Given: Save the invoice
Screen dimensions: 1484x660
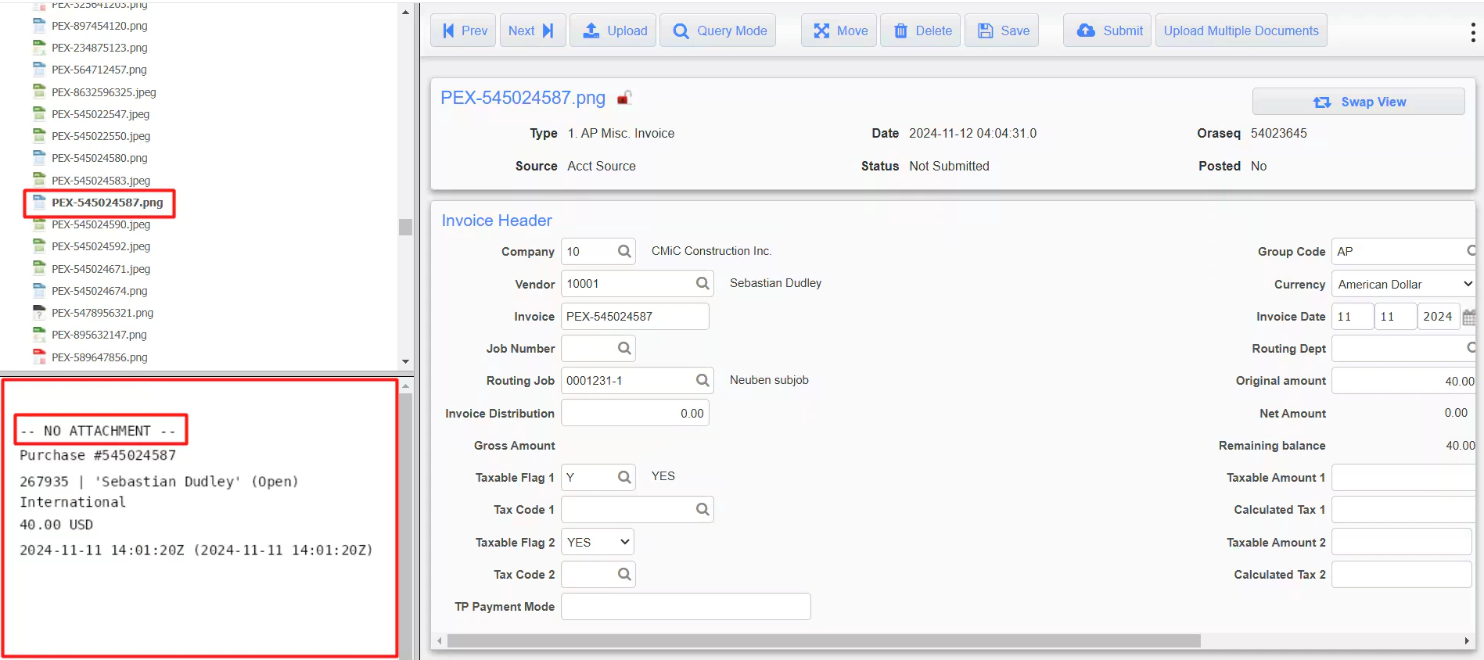Looking at the screenshot, I should coord(1002,30).
